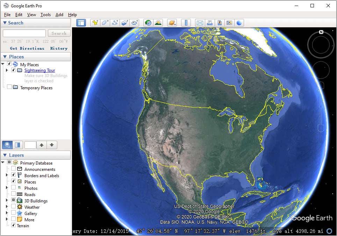Click the North indicator on compass
Screen dimensions: 337x236
tap(321, 32)
